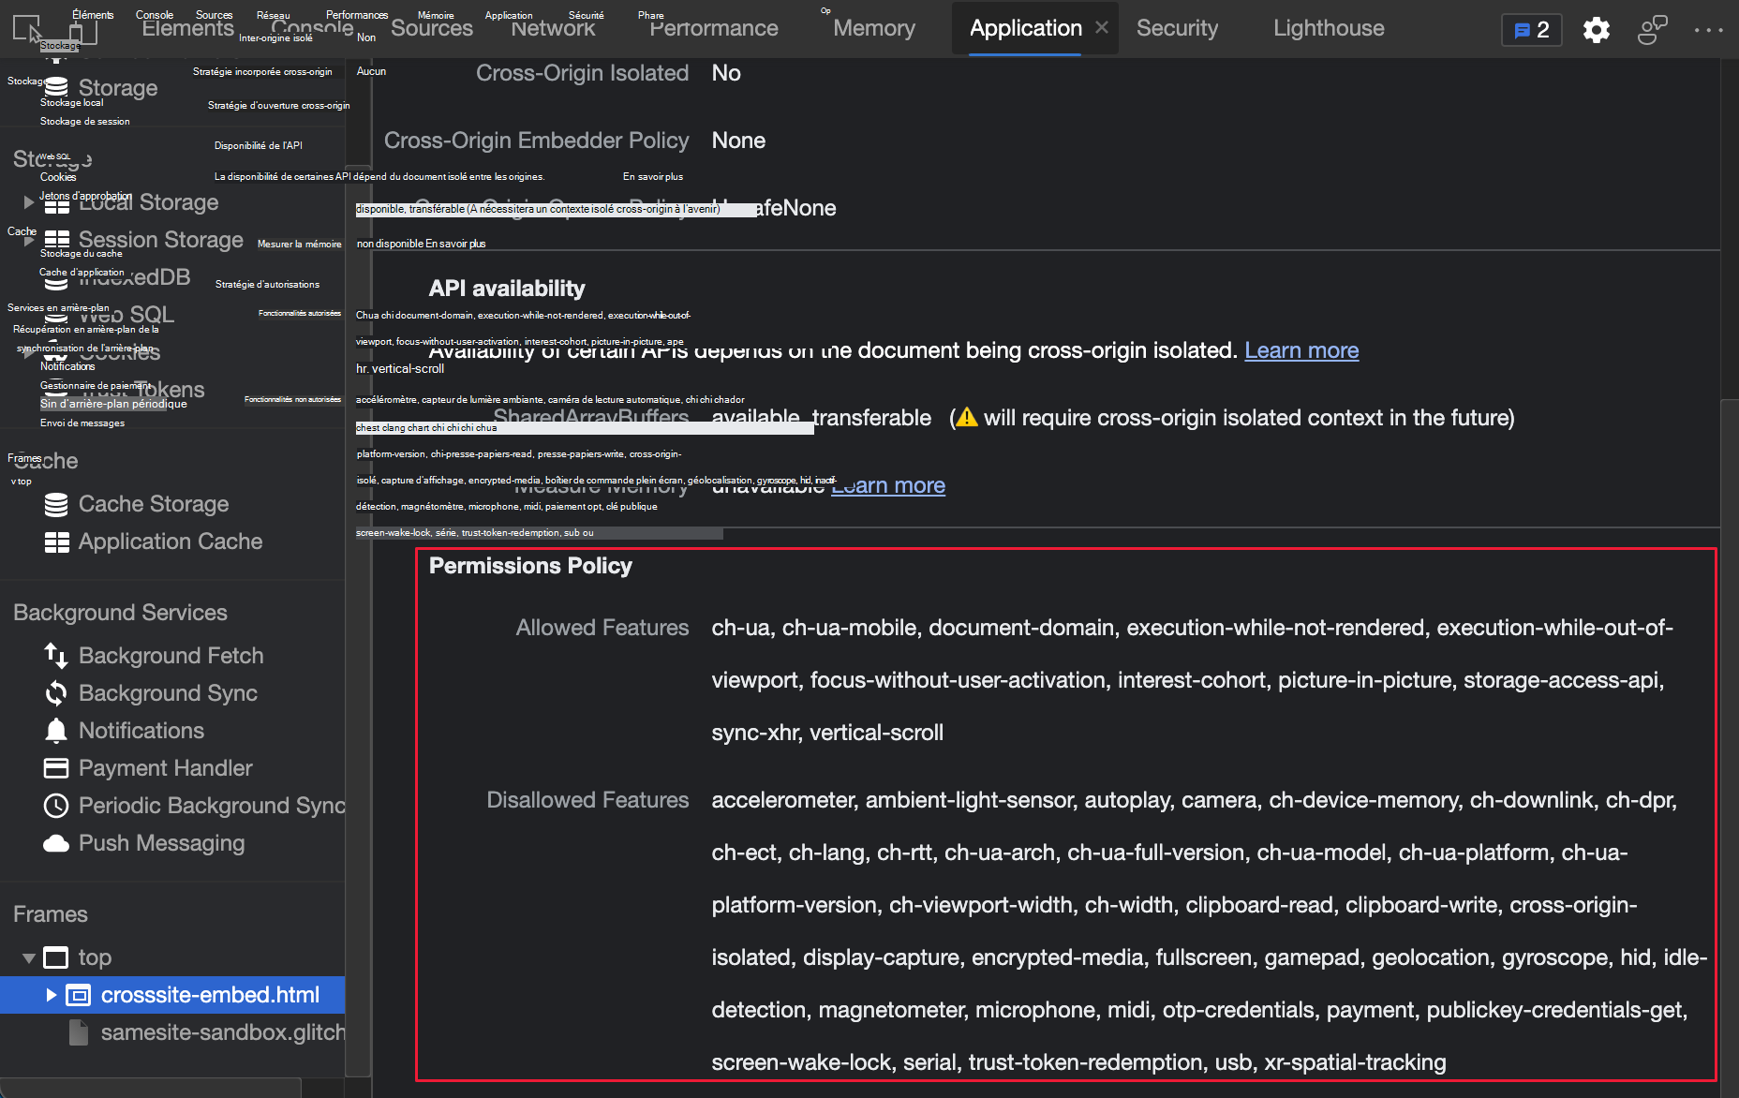Click the Periodic Background Sync clock icon
The image size is (1739, 1098).
(56, 806)
